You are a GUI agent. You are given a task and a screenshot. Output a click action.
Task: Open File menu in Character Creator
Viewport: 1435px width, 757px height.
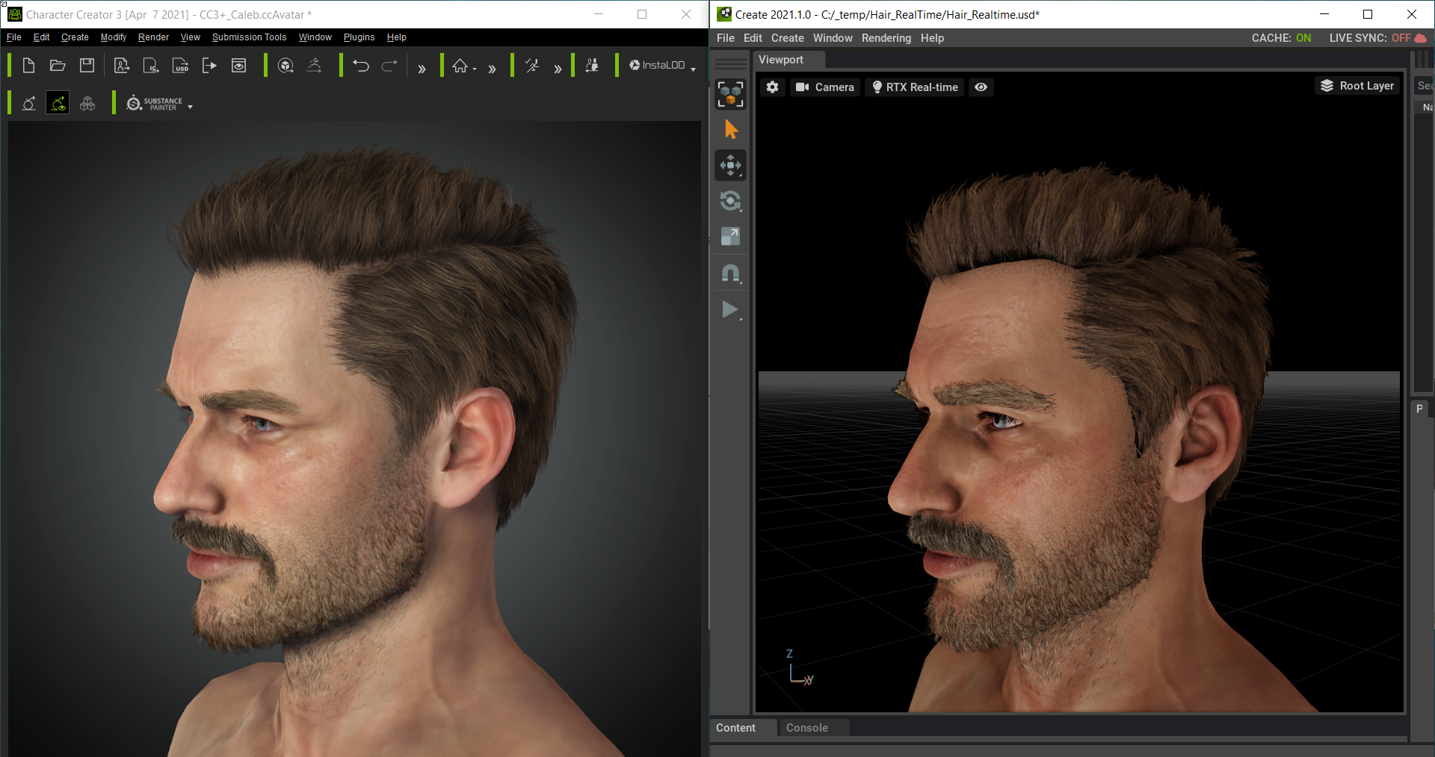coord(14,37)
